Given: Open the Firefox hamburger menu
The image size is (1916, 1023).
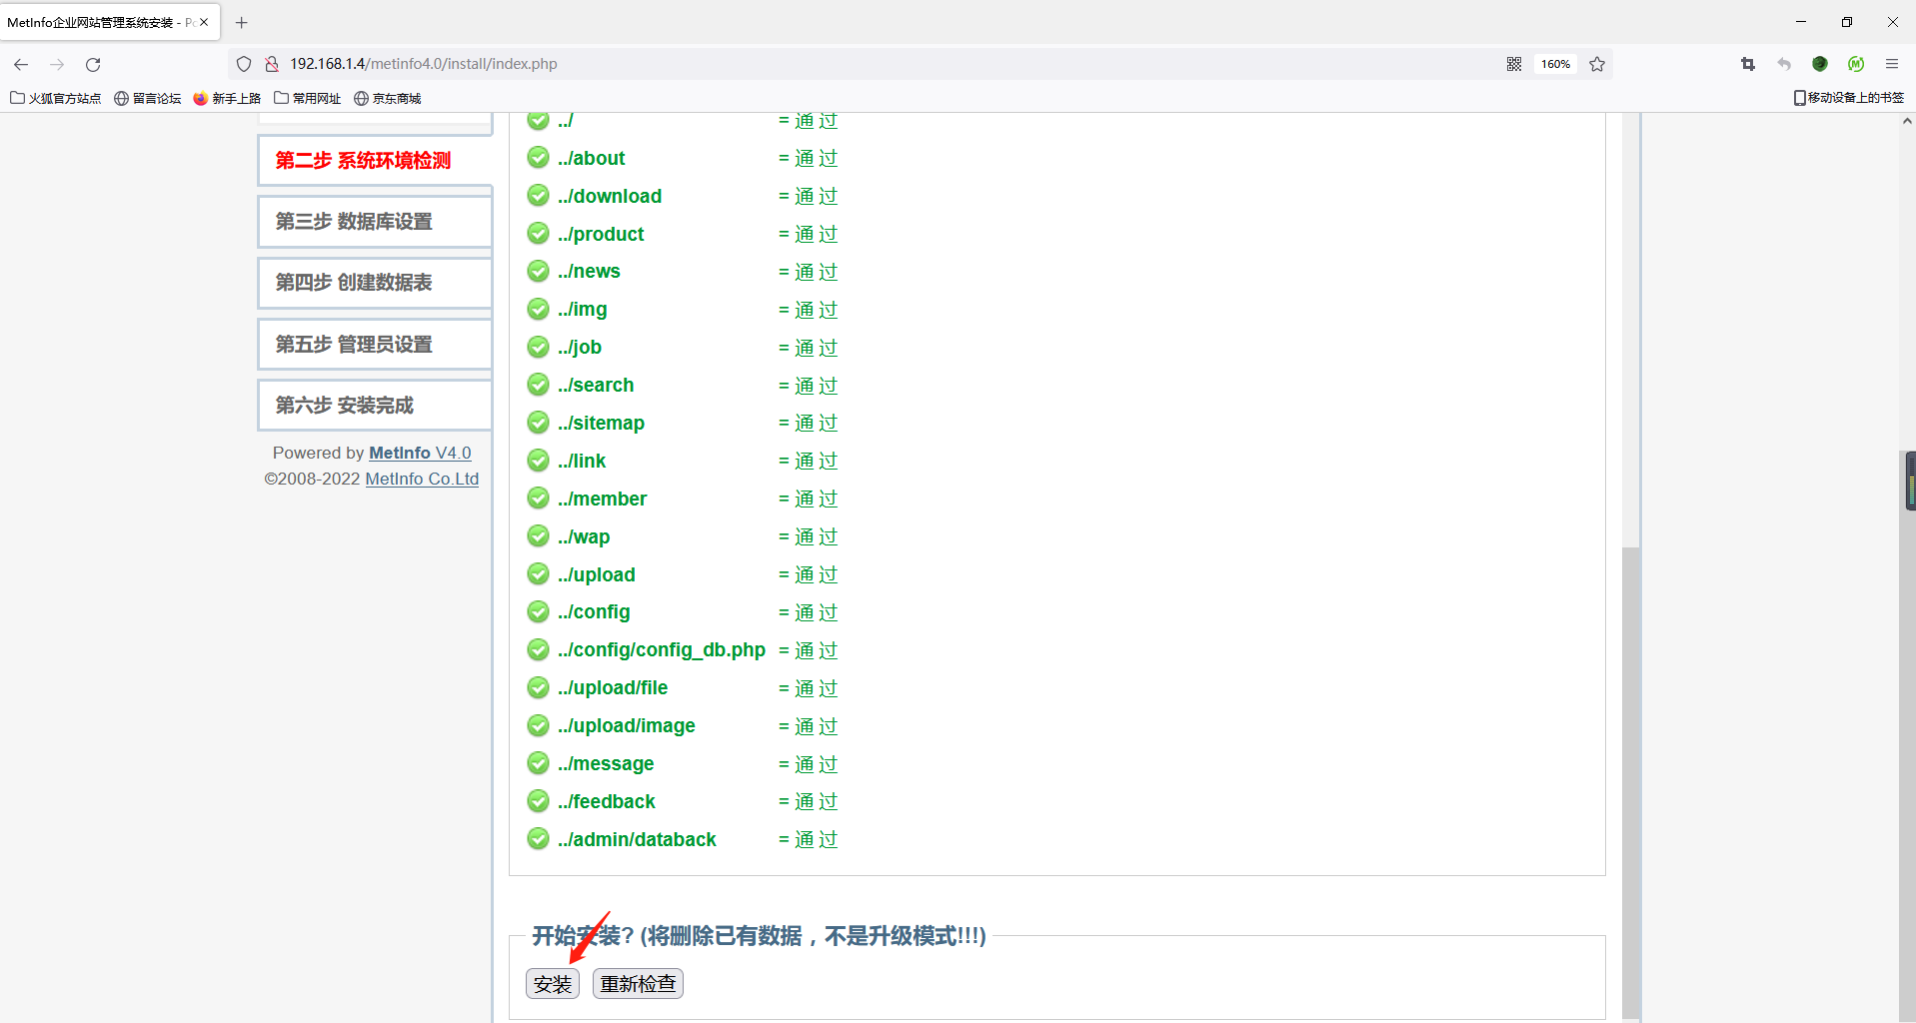Looking at the screenshot, I should point(1892,64).
